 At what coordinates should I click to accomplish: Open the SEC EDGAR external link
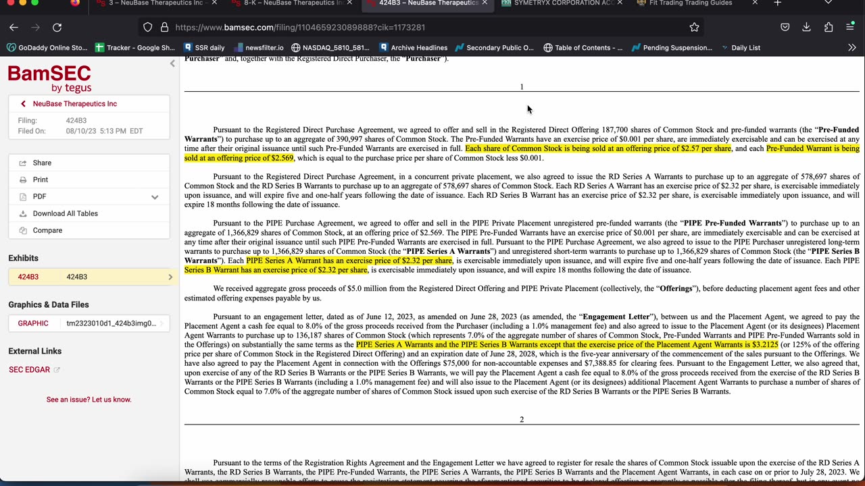34,369
